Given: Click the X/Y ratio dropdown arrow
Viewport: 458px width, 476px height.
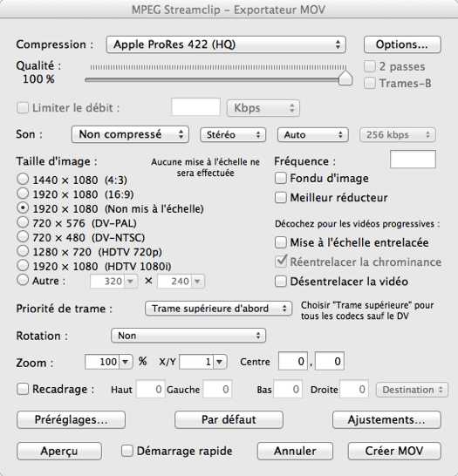Looking at the screenshot, I should click(220, 362).
